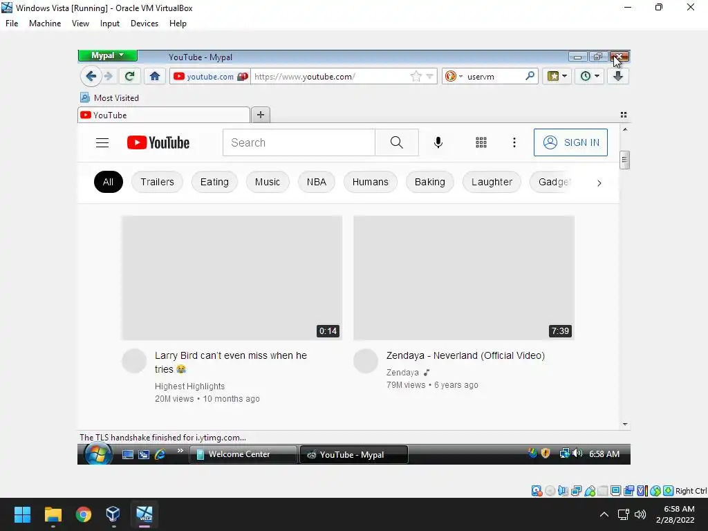Open the Mypal application menu
Viewport: 708px width, 531px height.
pos(107,55)
